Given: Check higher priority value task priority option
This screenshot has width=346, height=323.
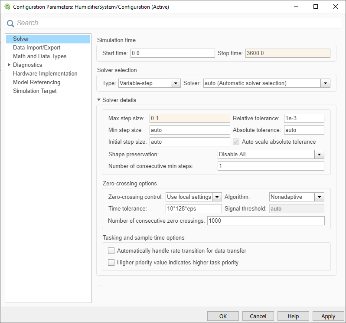Looking at the screenshot, I should coord(111,262).
